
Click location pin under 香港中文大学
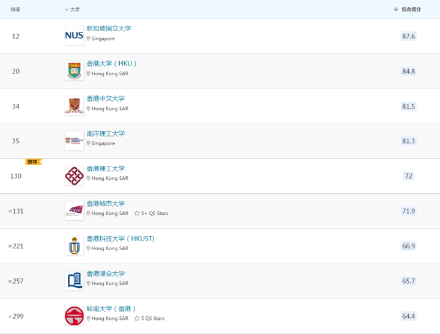pos(89,108)
